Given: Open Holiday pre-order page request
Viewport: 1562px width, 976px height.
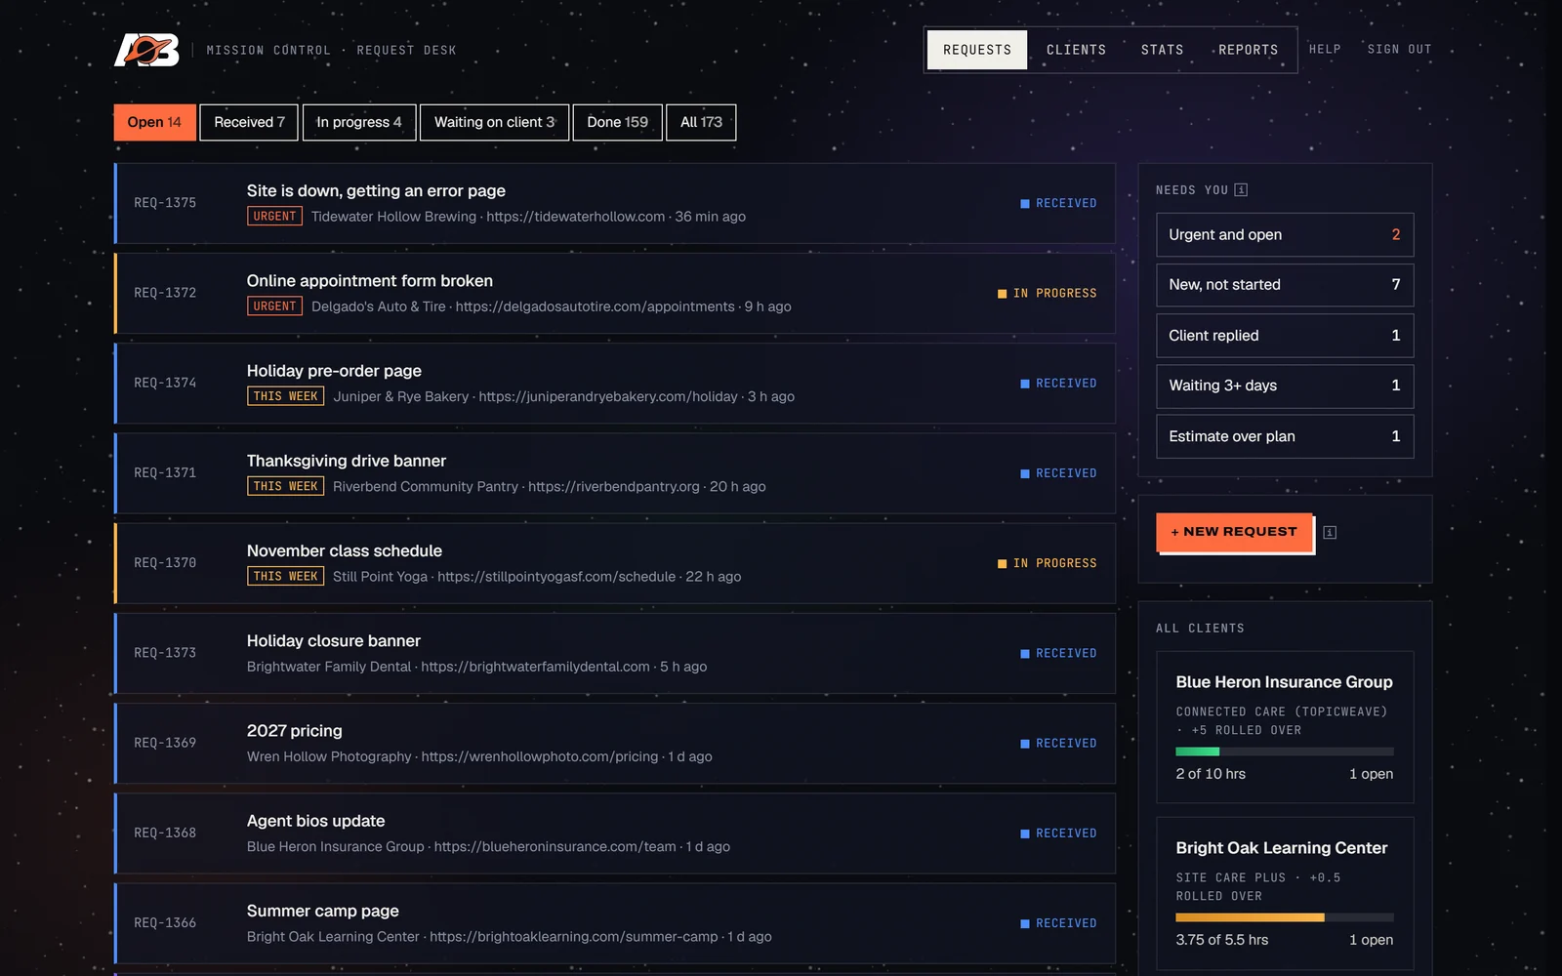Looking at the screenshot, I should pos(615,384).
